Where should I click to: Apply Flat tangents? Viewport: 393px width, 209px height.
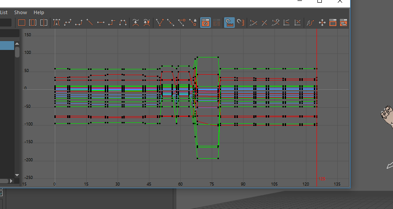tap(101, 23)
